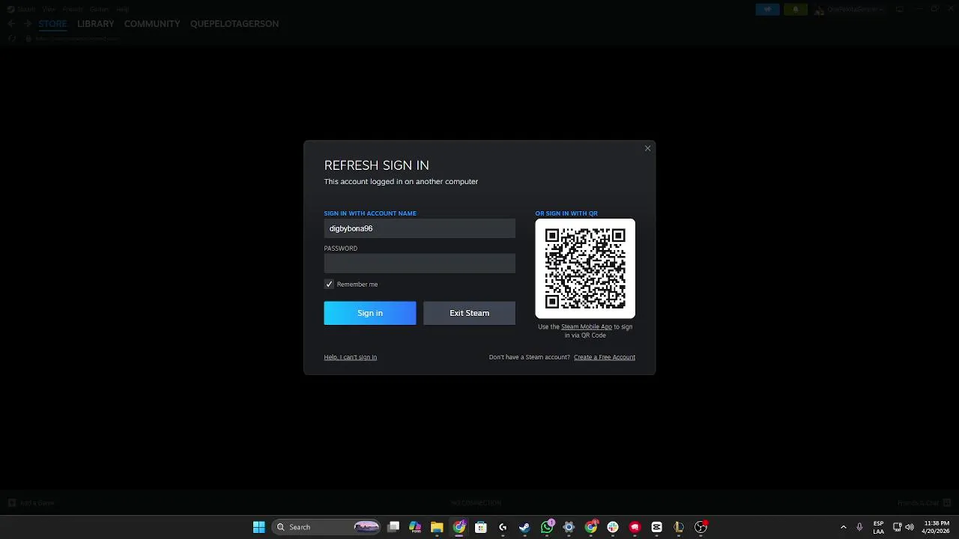Viewport: 959px width, 539px height.
Task: Switch the ESP LAA input language
Action: coord(878,527)
